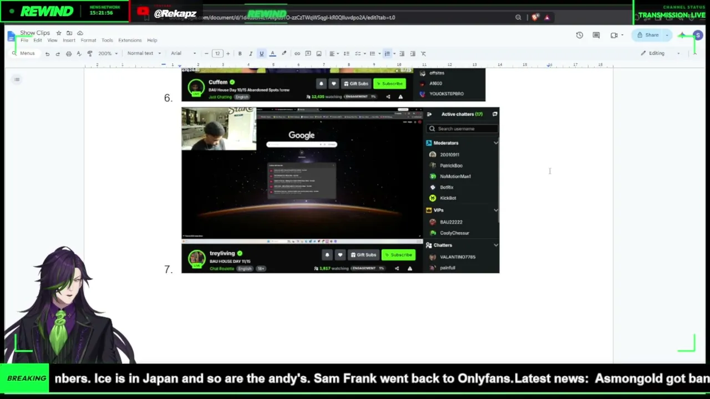This screenshot has width=710, height=399.
Task: Open the Brave Shields icon
Action: pos(535,17)
